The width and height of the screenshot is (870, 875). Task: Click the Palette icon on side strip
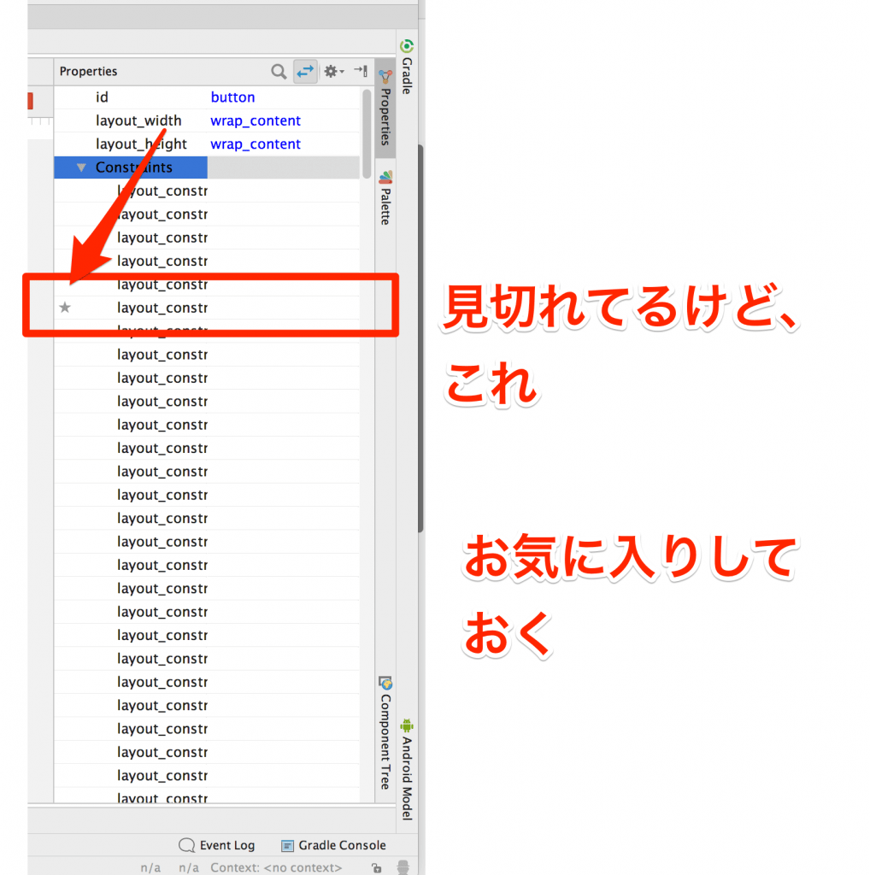[x=385, y=178]
